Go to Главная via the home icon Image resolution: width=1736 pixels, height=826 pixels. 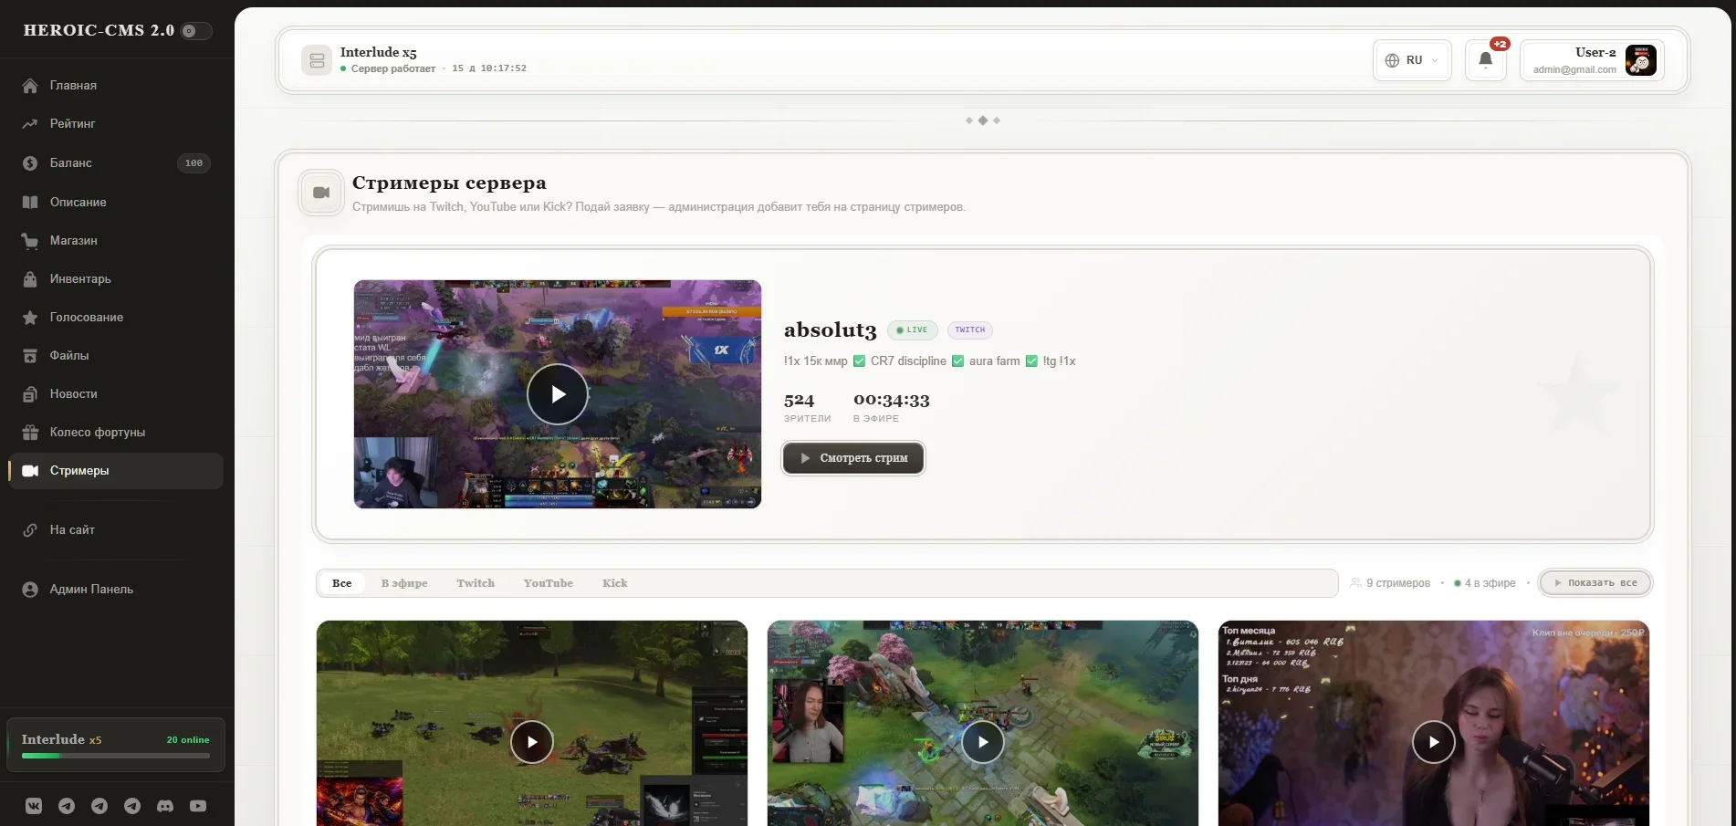30,86
